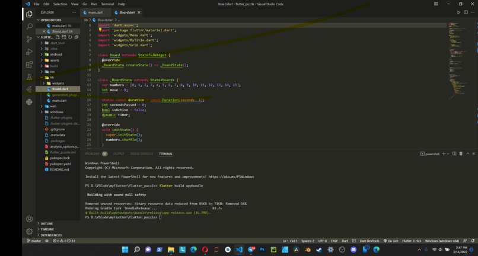The width and height of the screenshot is (478, 256).
Task: Select Windows (windows-x64) device in status bar
Action: tap(442, 241)
